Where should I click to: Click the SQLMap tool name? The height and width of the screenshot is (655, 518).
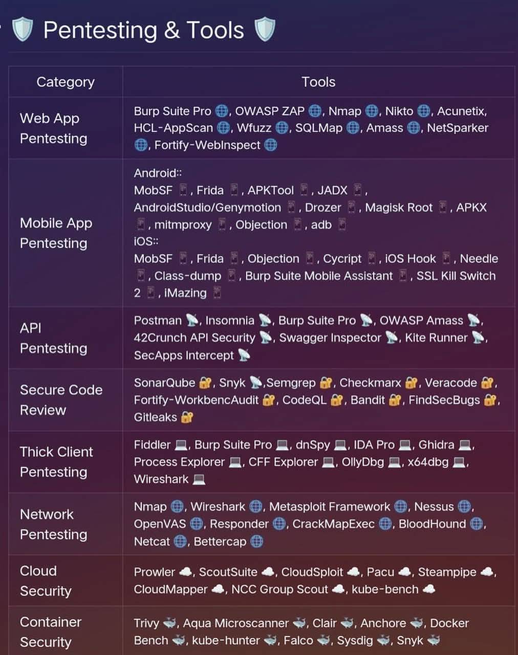pyautogui.click(x=319, y=128)
